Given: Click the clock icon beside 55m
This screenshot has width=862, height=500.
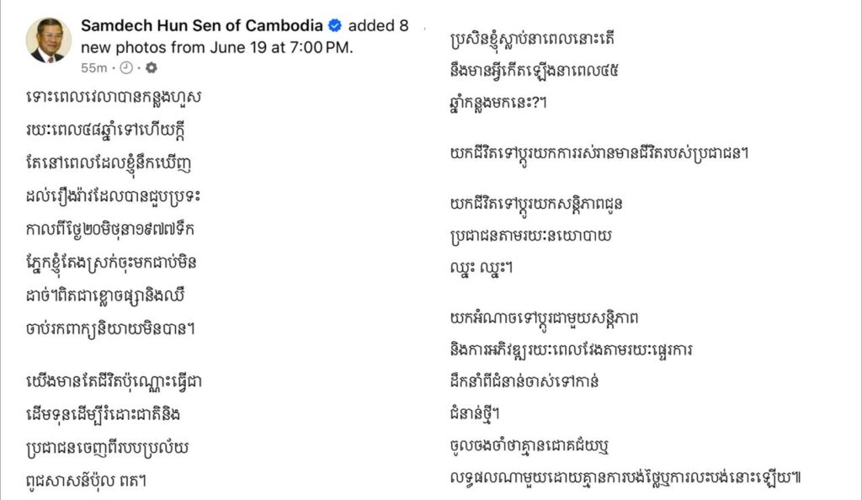Looking at the screenshot, I should tap(126, 67).
